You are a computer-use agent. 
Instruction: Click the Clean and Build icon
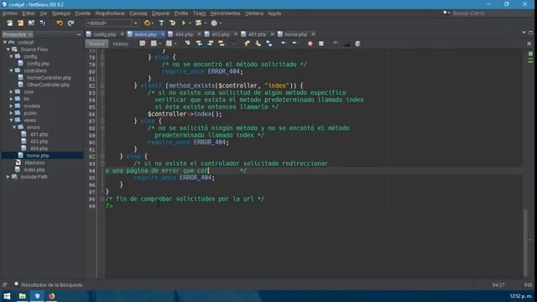pos(172,23)
